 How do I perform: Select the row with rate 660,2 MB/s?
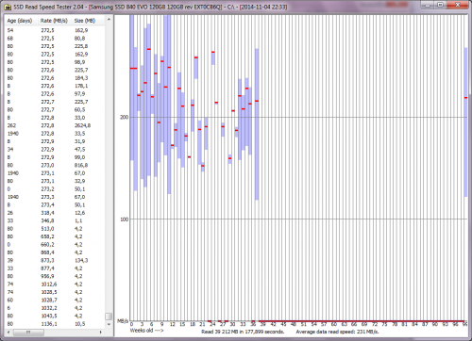(x=55, y=245)
